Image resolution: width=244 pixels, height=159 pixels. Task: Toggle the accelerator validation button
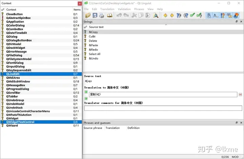[209, 15]
